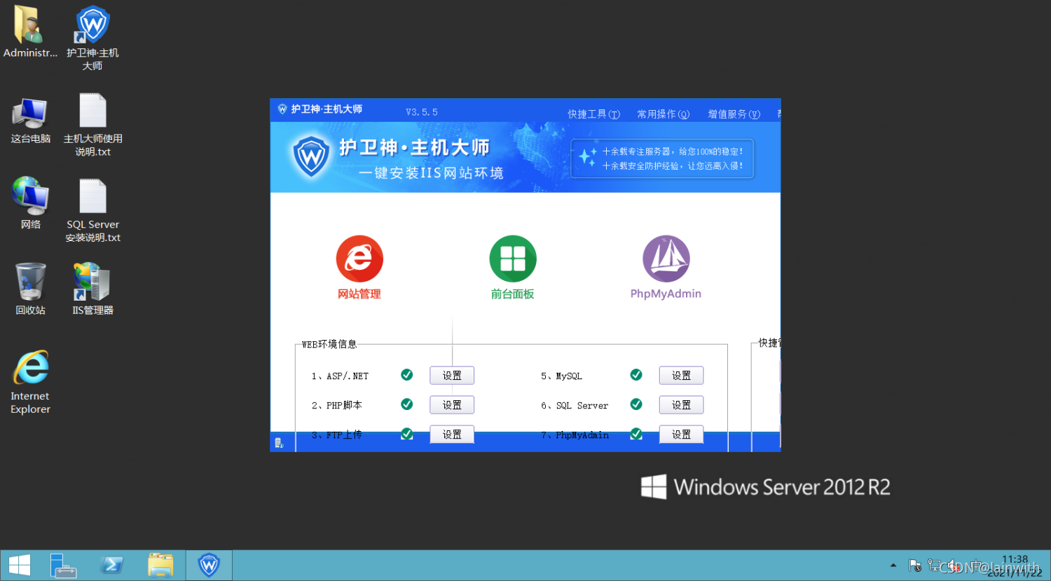Click the SQL Server green check status icon
Screen dimensions: 1051x581
pyautogui.click(x=636, y=404)
